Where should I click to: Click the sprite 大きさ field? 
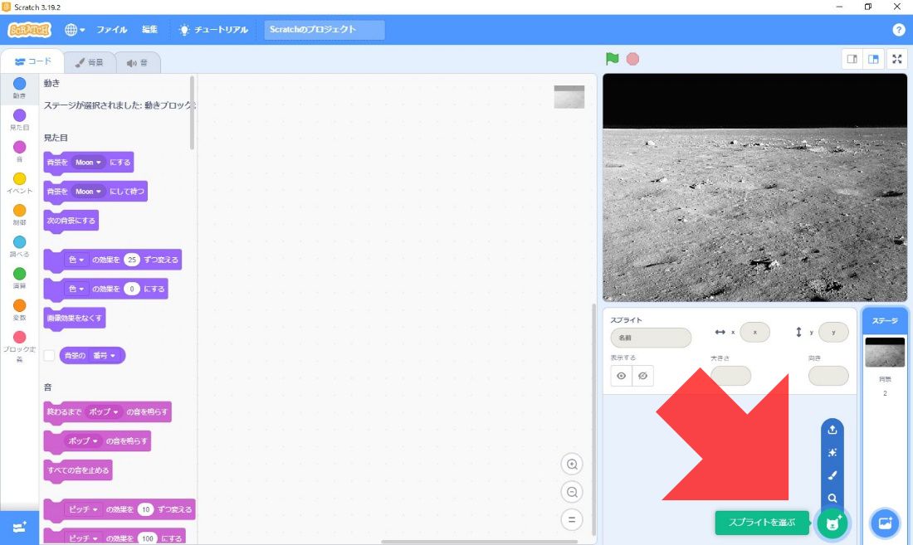click(x=730, y=376)
